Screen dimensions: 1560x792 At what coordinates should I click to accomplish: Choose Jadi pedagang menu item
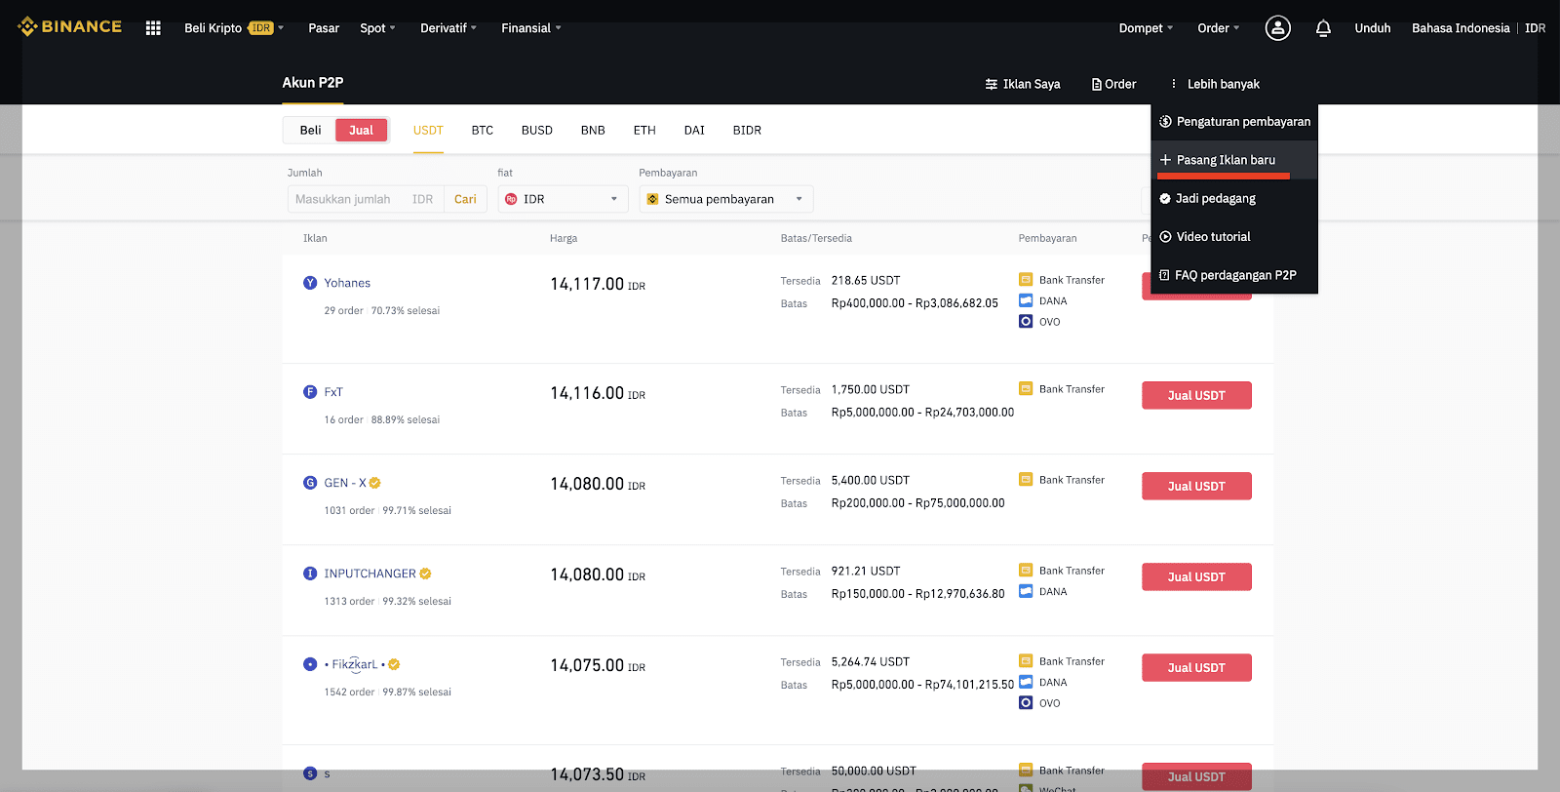tap(1234, 198)
